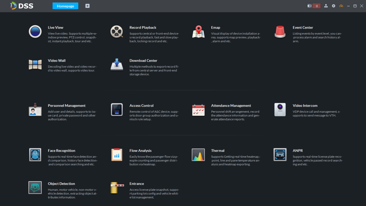Click the Thermal title text

click(218, 151)
